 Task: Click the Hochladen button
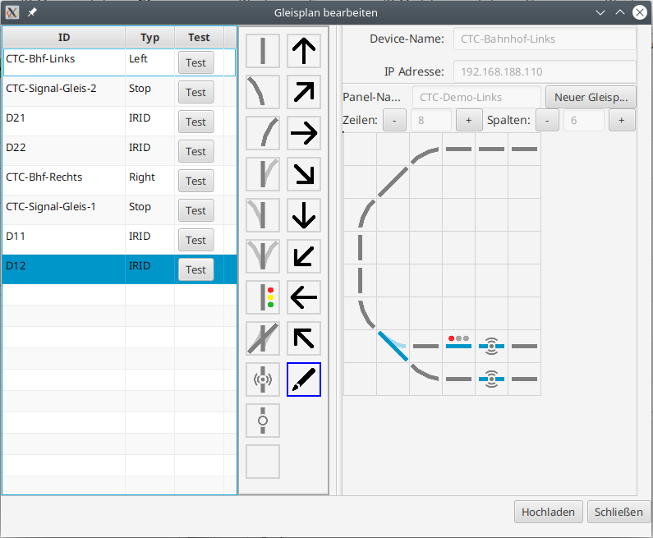[549, 512]
